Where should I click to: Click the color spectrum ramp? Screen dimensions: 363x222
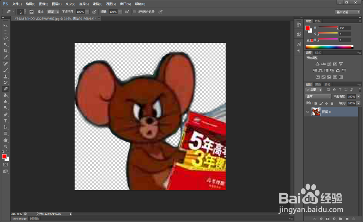(329, 47)
